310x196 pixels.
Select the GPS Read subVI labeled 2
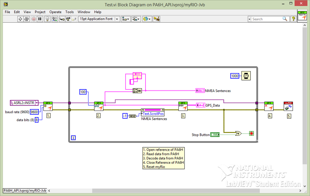[x=99, y=106]
